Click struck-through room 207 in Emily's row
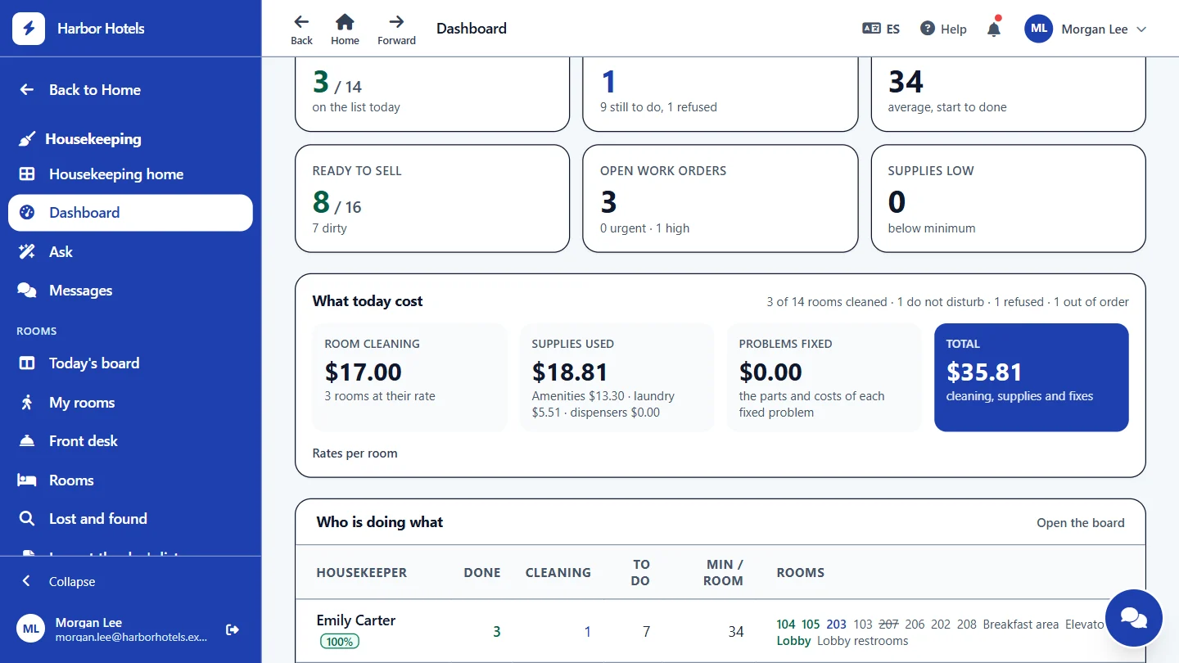Screen dimensions: 1179x663 [888, 625]
